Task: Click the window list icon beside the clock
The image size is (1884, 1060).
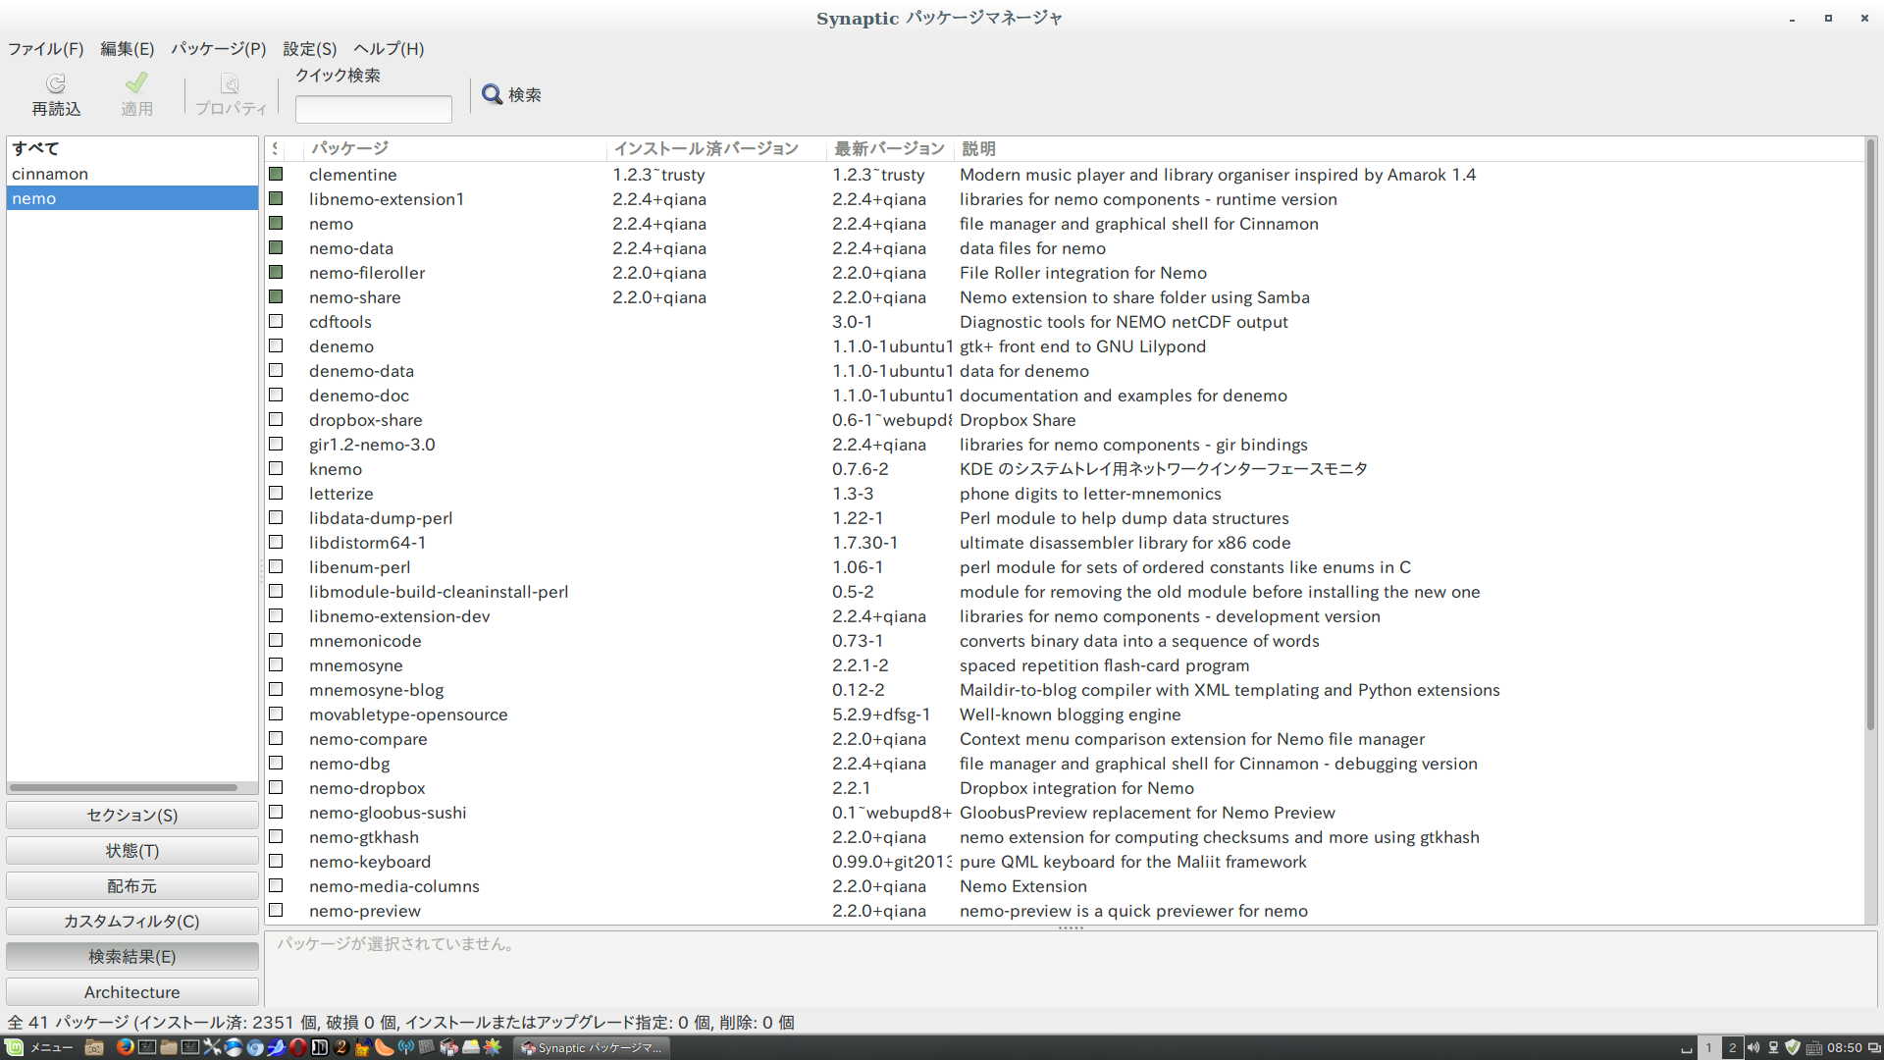Action: 1874,1047
